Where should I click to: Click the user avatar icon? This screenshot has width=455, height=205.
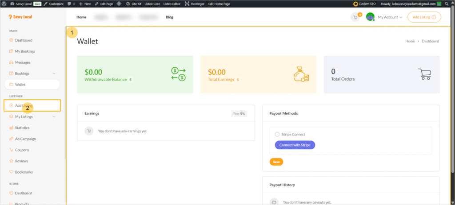point(370,17)
